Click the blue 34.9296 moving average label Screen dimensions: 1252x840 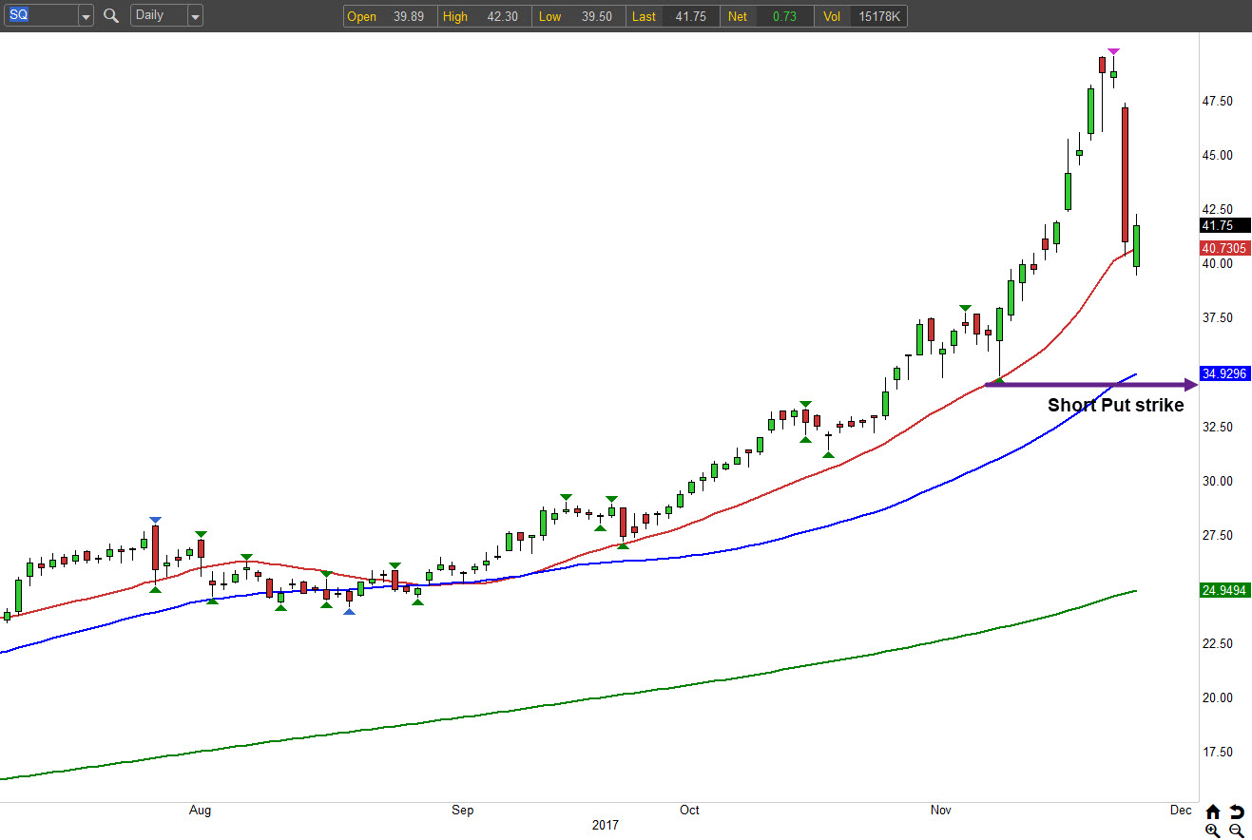click(1225, 373)
